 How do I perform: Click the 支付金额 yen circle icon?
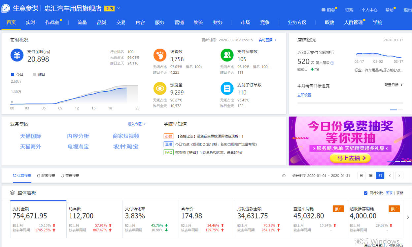[17, 55]
